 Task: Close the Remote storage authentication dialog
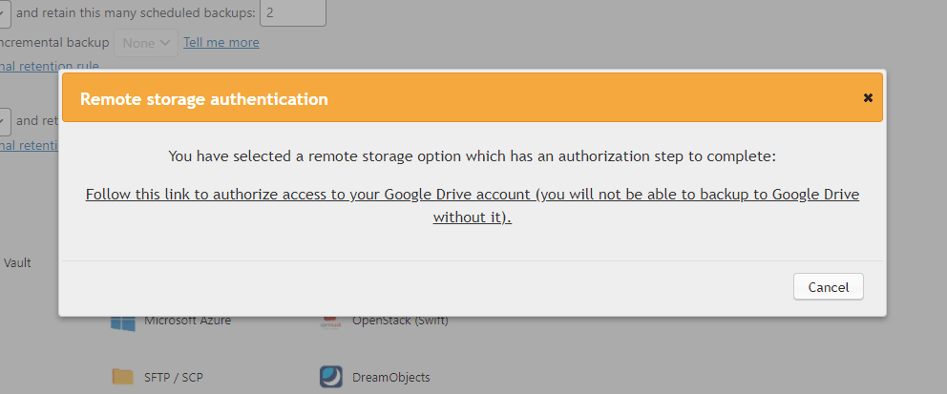pos(868,97)
